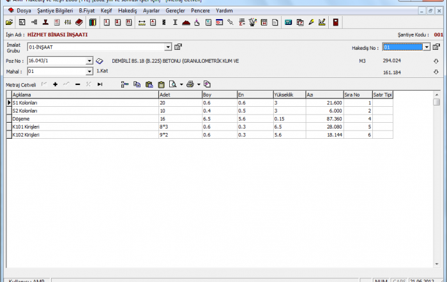Click the table's vertical scrollbar
The height and width of the screenshot is (282, 447).
tap(437, 179)
